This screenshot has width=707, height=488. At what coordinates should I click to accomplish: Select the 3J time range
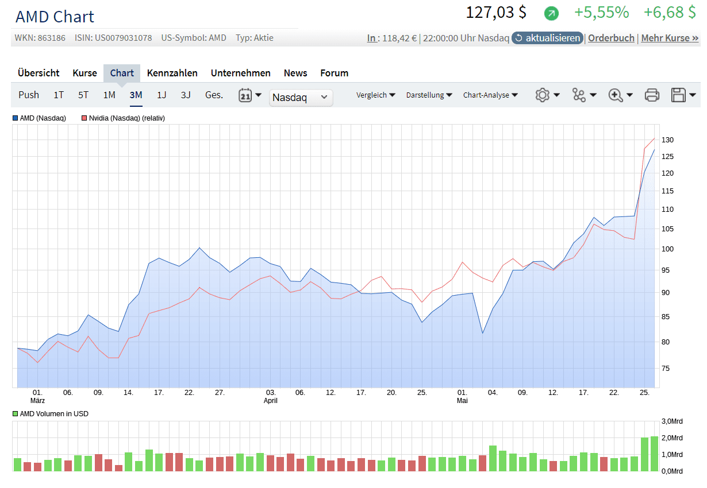[186, 95]
